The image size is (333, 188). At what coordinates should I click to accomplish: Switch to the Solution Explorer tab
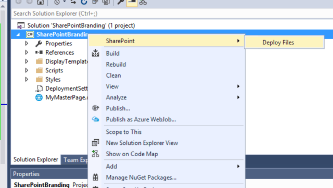[x=36, y=159]
